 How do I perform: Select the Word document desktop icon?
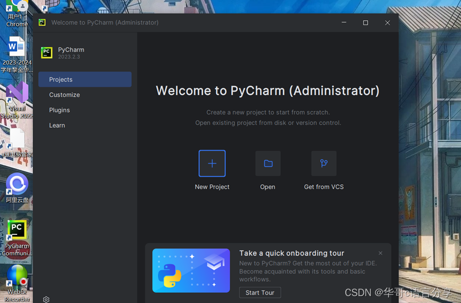17,54
